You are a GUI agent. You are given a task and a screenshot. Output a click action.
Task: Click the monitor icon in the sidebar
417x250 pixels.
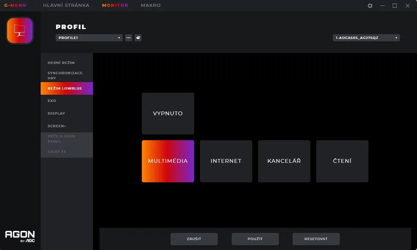click(x=20, y=30)
